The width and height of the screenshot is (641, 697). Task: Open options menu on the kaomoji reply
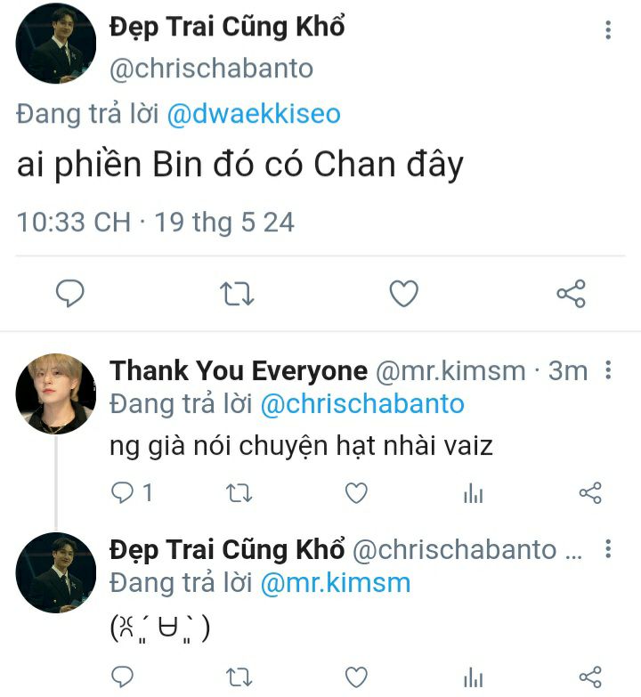pyautogui.click(x=608, y=549)
